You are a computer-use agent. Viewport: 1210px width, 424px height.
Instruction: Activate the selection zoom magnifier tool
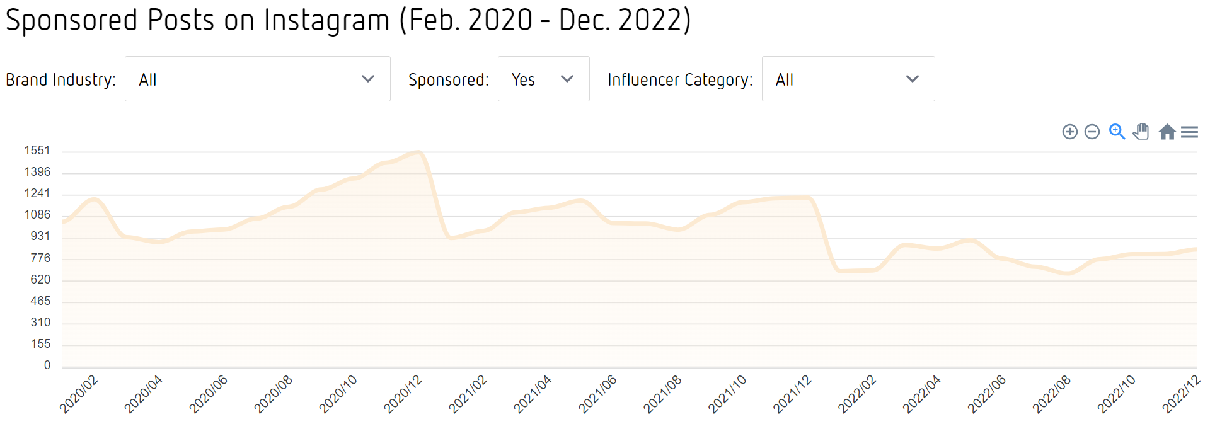point(1117,132)
